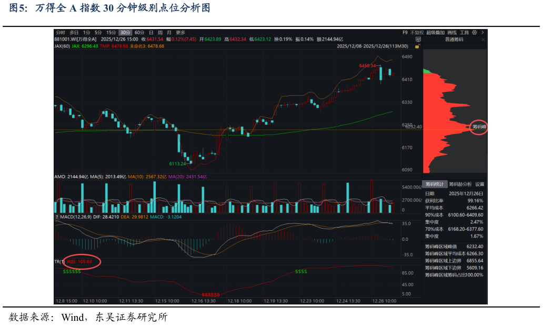543x325 pixels.
Task: Click the 超级叠加 overlay button
Action: 435,32
